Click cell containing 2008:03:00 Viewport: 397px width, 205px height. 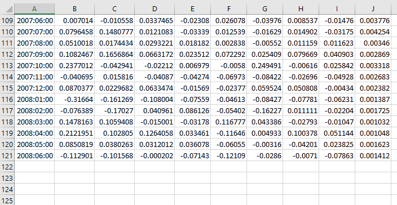click(34, 122)
